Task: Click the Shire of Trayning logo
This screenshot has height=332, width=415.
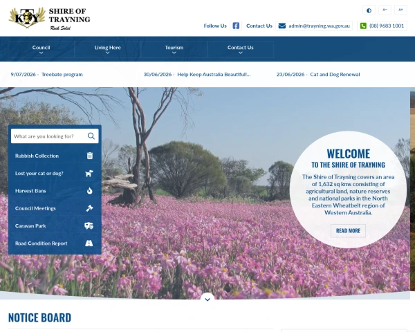Action: (x=50, y=19)
